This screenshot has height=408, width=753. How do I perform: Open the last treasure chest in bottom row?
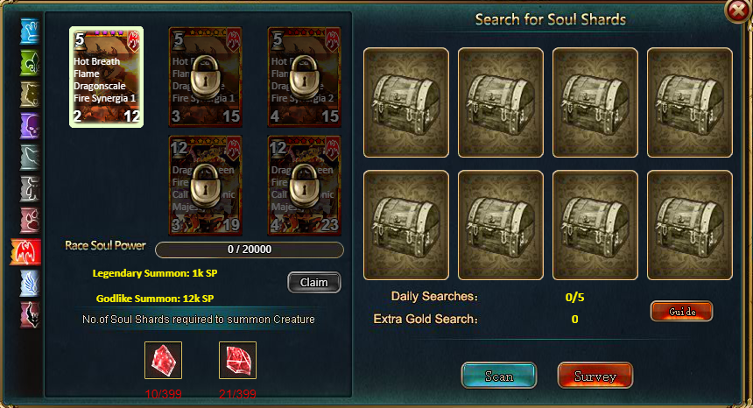point(690,225)
